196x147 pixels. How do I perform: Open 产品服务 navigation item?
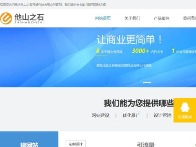point(162,18)
